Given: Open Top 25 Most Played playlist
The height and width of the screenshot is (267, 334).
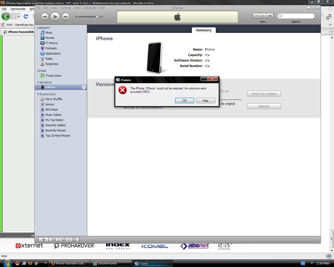Looking at the screenshot, I should tap(57, 136).
